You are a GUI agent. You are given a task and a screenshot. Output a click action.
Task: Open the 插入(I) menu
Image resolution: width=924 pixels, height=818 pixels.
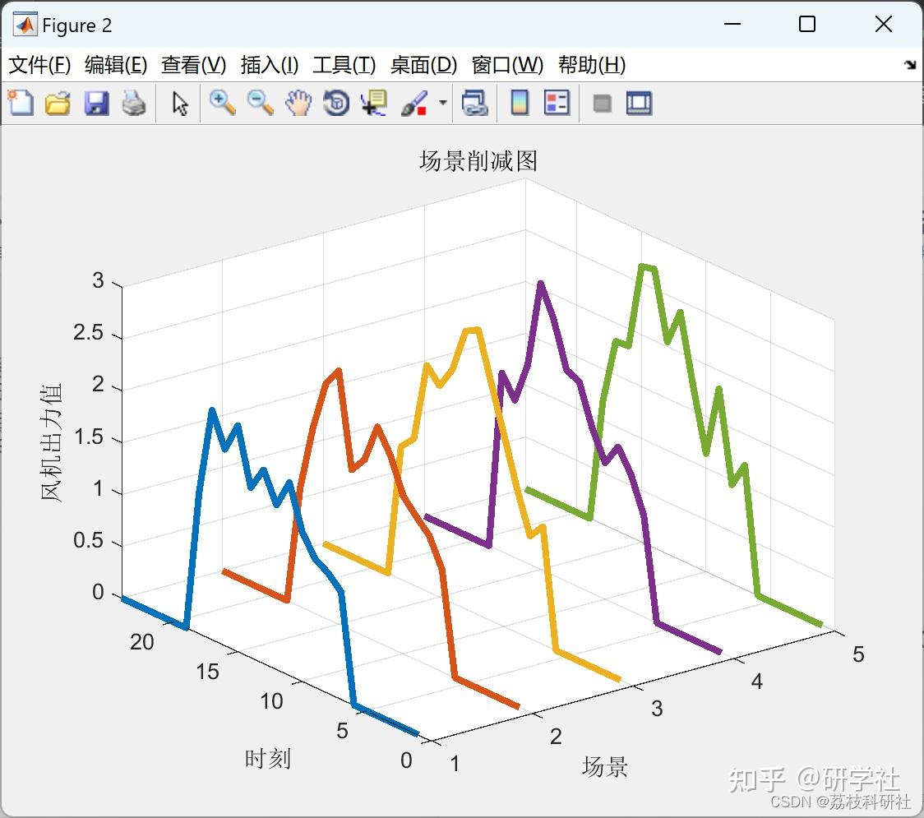pyautogui.click(x=269, y=65)
